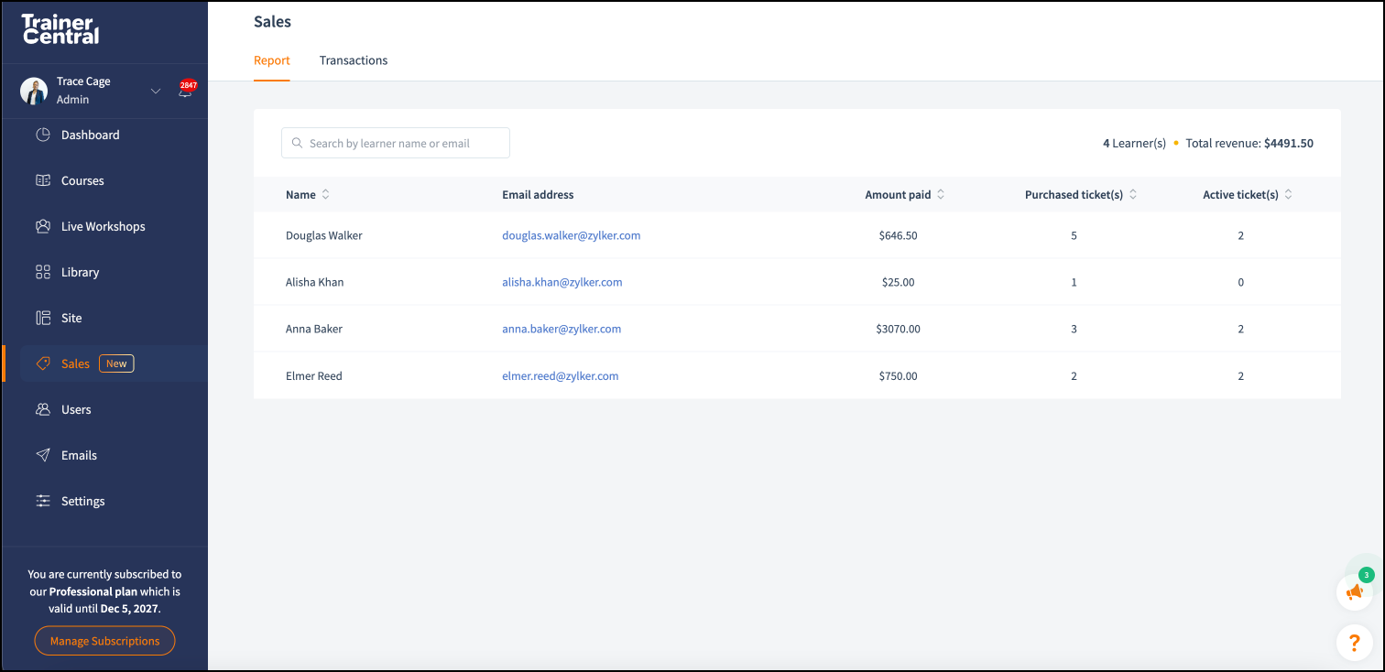Click the $3070.00 amount
1385x672 pixels.
click(898, 329)
